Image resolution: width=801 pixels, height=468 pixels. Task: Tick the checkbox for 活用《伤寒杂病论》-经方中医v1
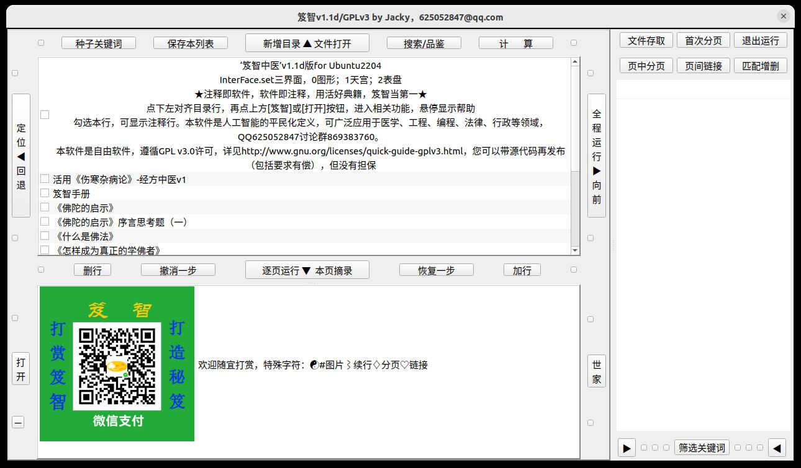coord(45,179)
